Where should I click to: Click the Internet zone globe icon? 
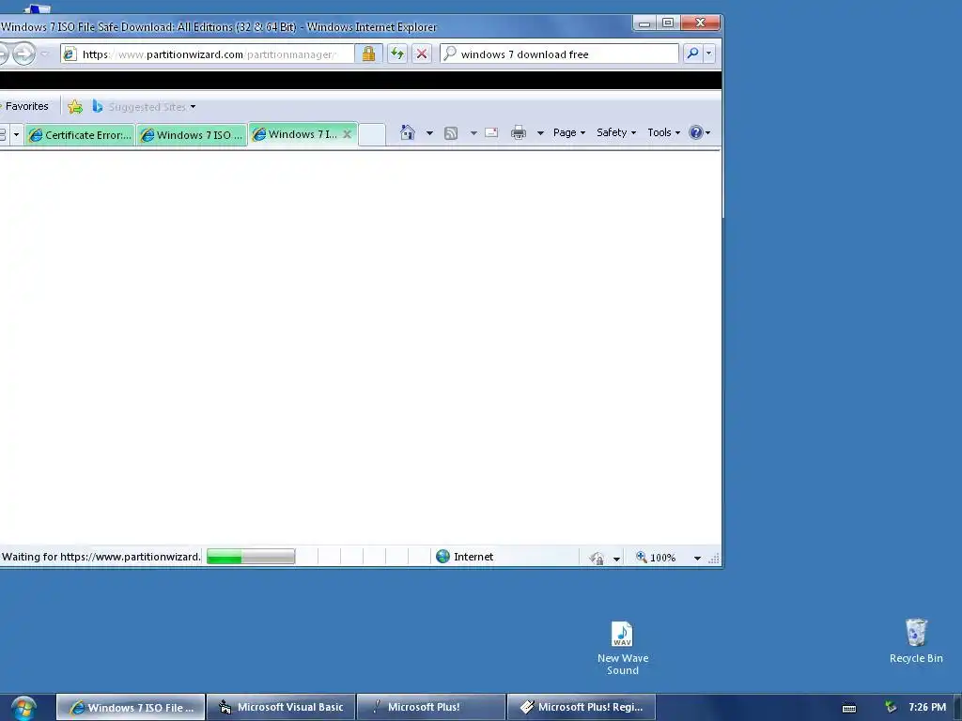(x=443, y=557)
